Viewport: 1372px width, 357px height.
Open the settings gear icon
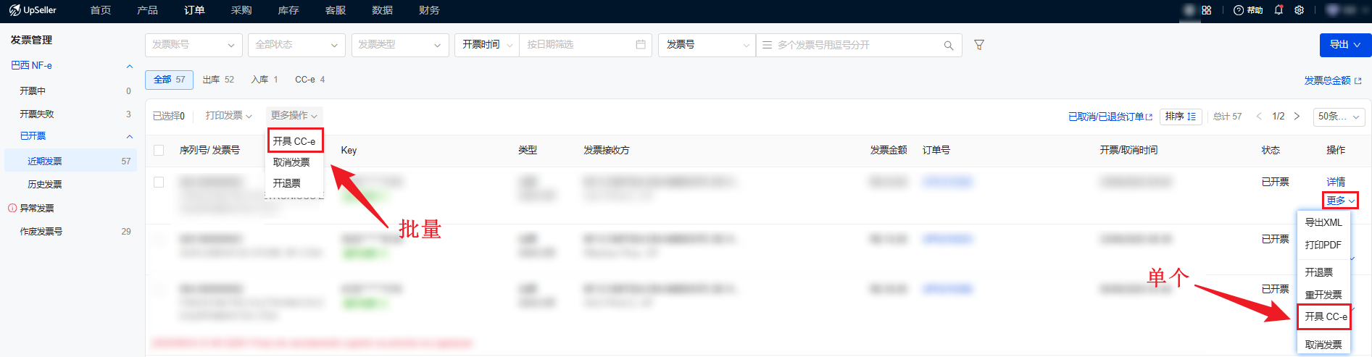(x=1300, y=10)
